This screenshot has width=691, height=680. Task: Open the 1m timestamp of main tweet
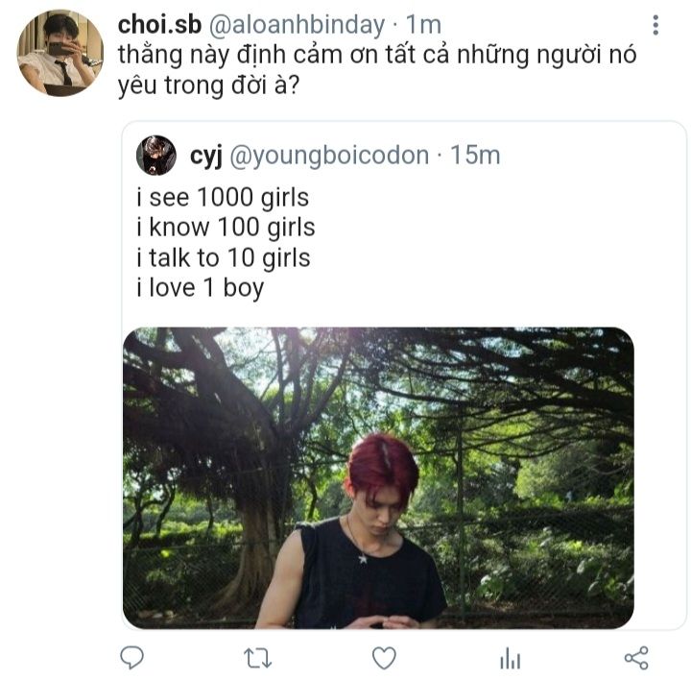423,25
